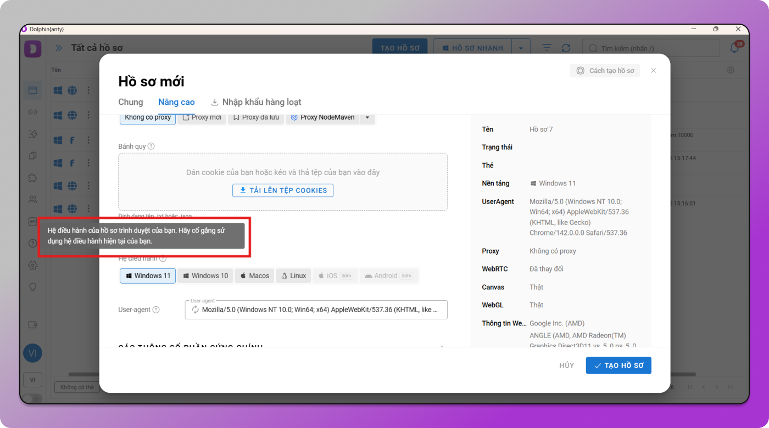This screenshot has height=428, width=769.
Task: Click the Dolphin logo in the sidebar
Action: point(33,49)
